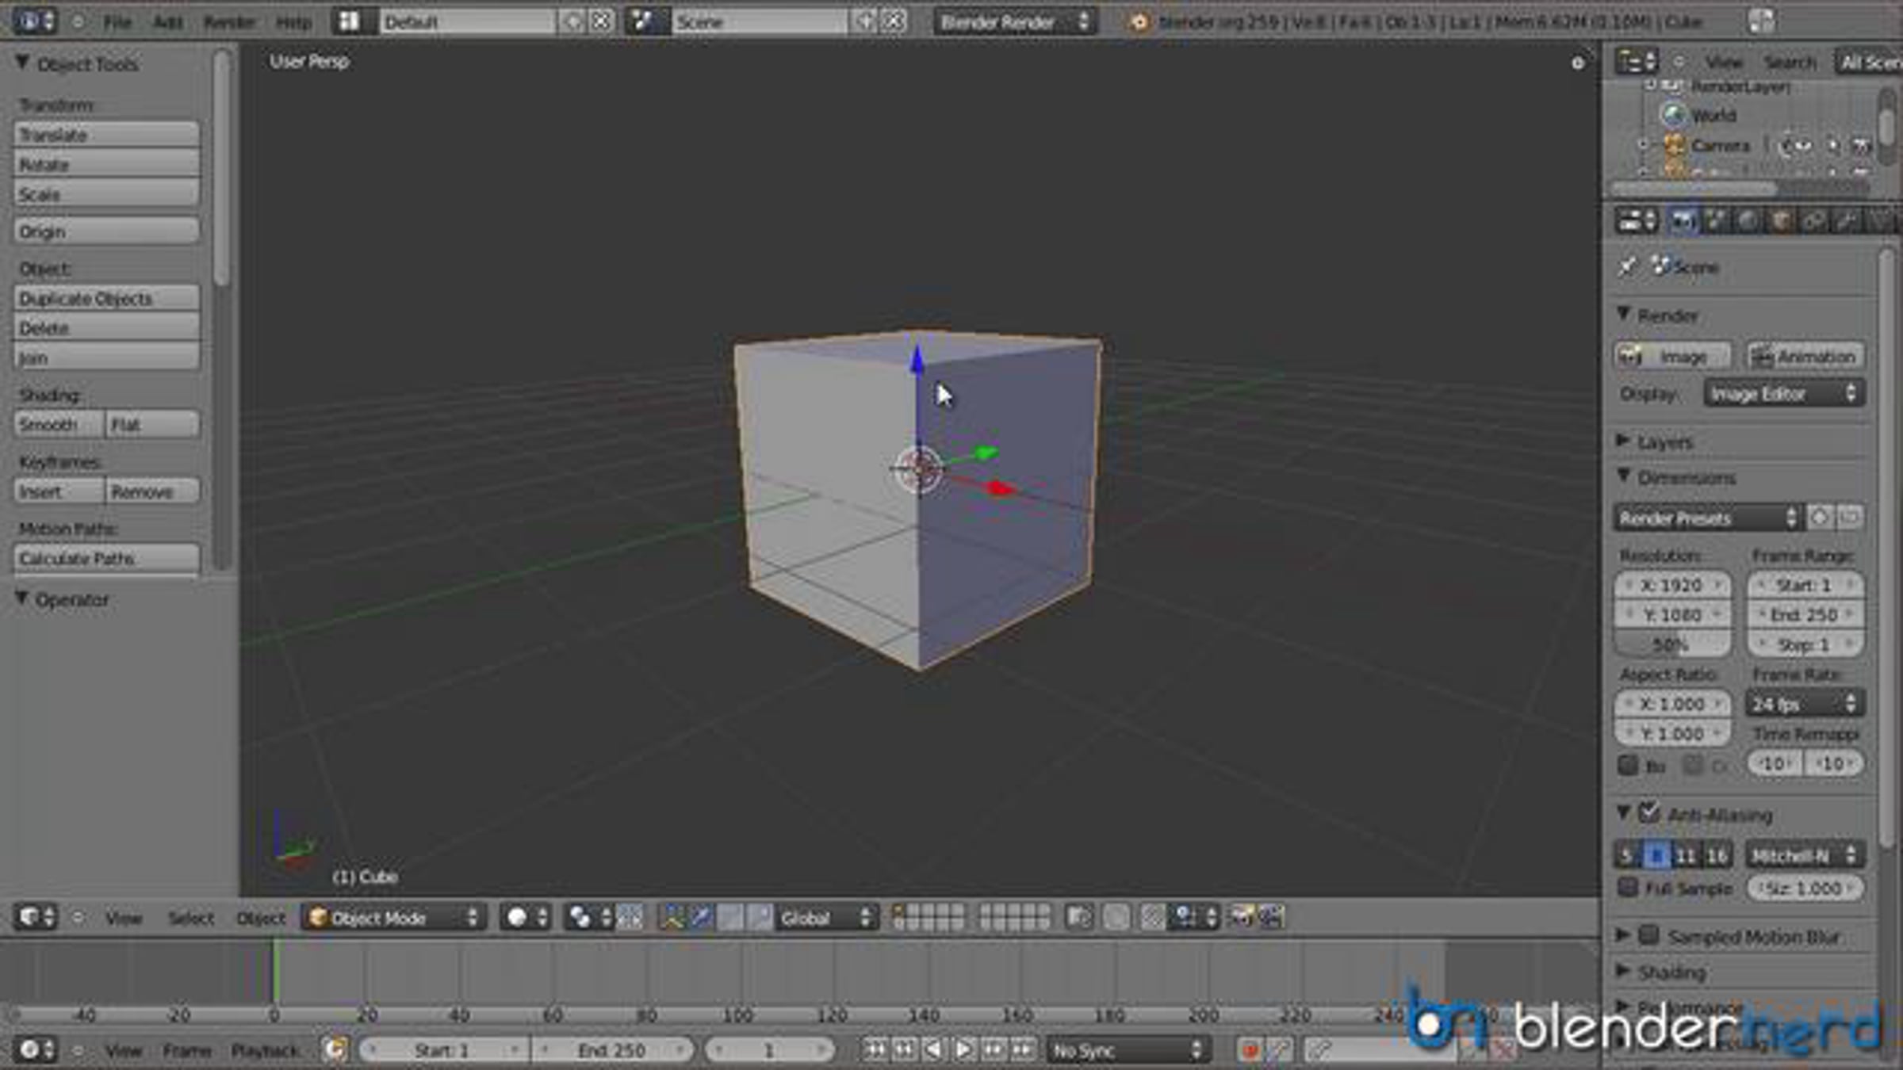
Task: Click the red record keyframe icon
Action: [1250, 1051]
